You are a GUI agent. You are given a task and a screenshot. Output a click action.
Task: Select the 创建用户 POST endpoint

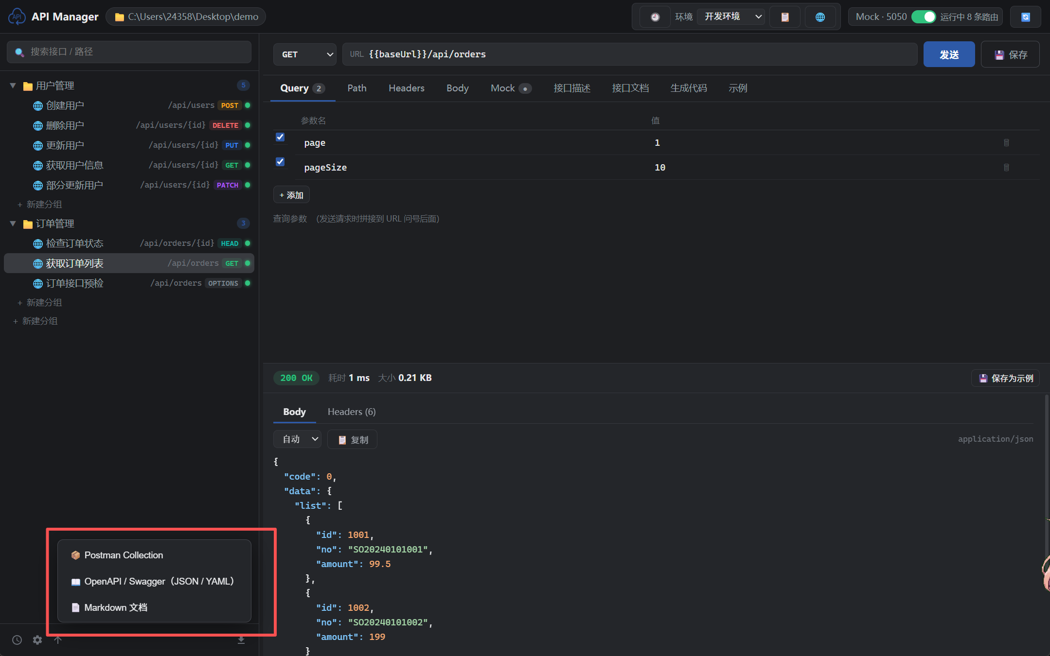129,105
